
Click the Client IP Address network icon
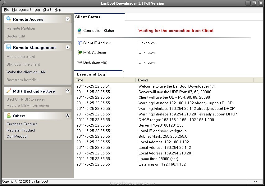[80, 43]
